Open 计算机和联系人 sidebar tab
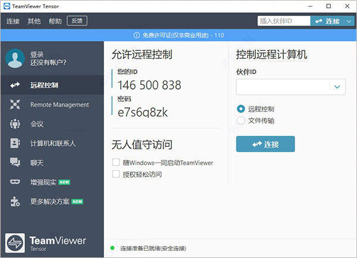 [x=52, y=143]
